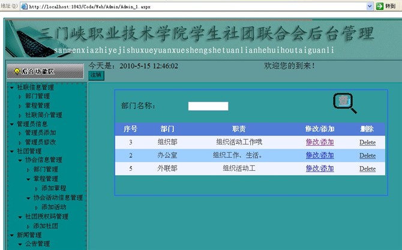Open the 社联简介管理 item
Viewport: 402px width, 250px height.
pos(44,115)
